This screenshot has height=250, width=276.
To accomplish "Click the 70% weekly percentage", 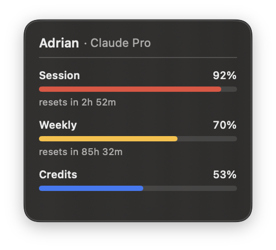I will (224, 125).
